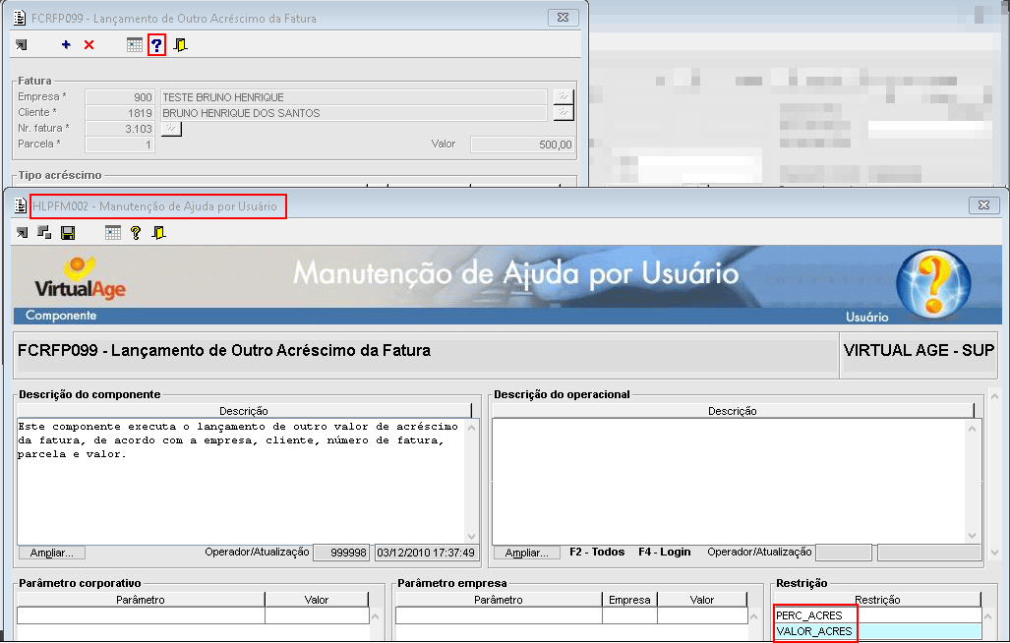The image size is (1010, 643).
Task: Click outer scroll down arrow beside operacional panel
Action: 994,553
